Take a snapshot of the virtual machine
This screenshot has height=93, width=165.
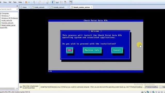tap(40, 2)
